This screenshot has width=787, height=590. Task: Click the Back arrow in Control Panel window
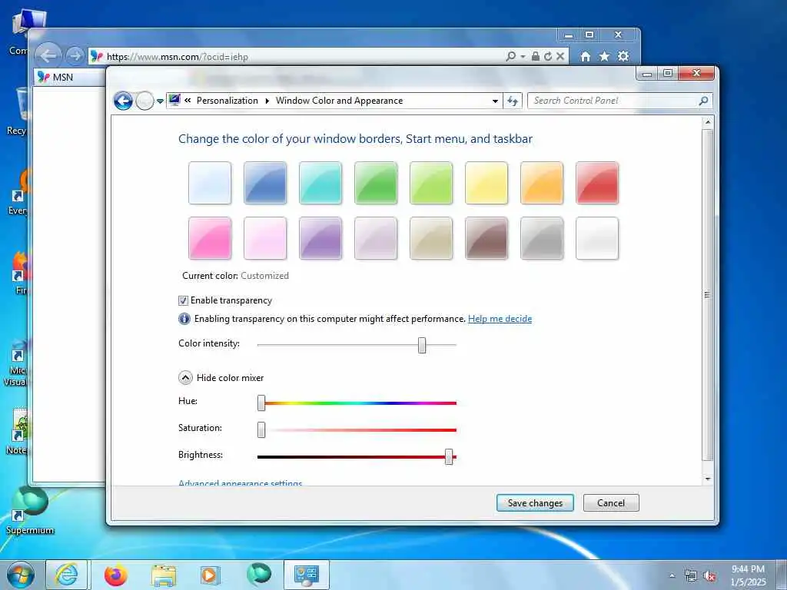(x=123, y=101)
